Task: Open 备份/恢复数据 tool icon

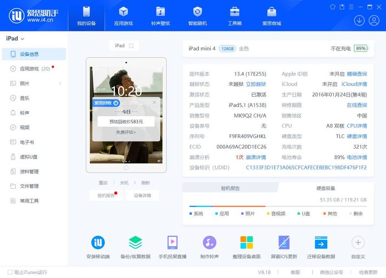Action: click(x=135, y=243)
